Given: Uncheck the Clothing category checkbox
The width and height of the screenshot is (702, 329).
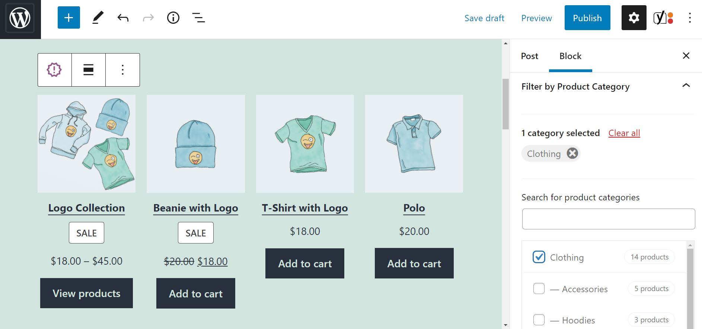Looking at the screenshot, I should coord(539,257).
